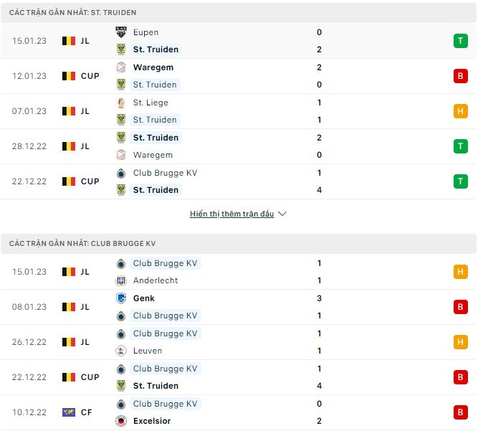Click orange H badge for St. Liege match
Viewport: 483px width, 431px height.
coord(461,111)
